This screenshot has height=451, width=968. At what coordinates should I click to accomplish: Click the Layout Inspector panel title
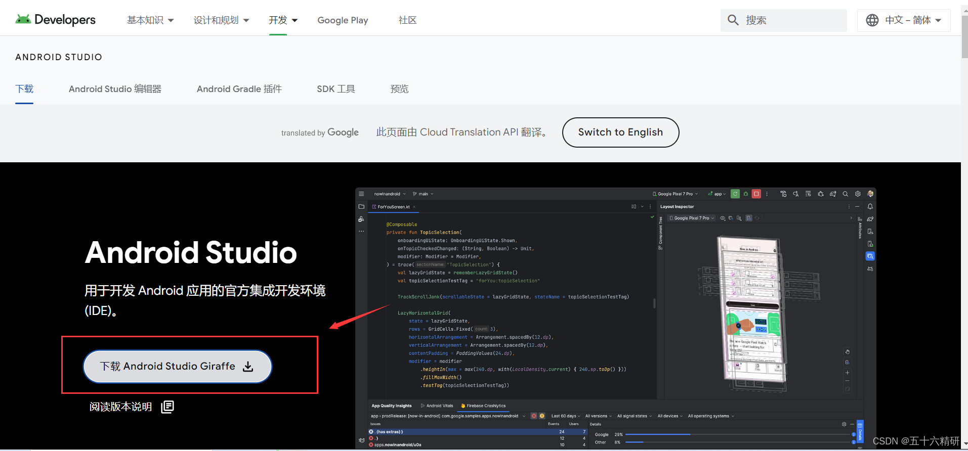(677, 207)
